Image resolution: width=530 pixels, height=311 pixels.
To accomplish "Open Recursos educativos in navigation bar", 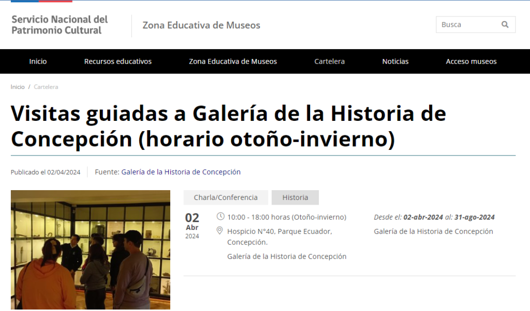I will tap(118, 61).
